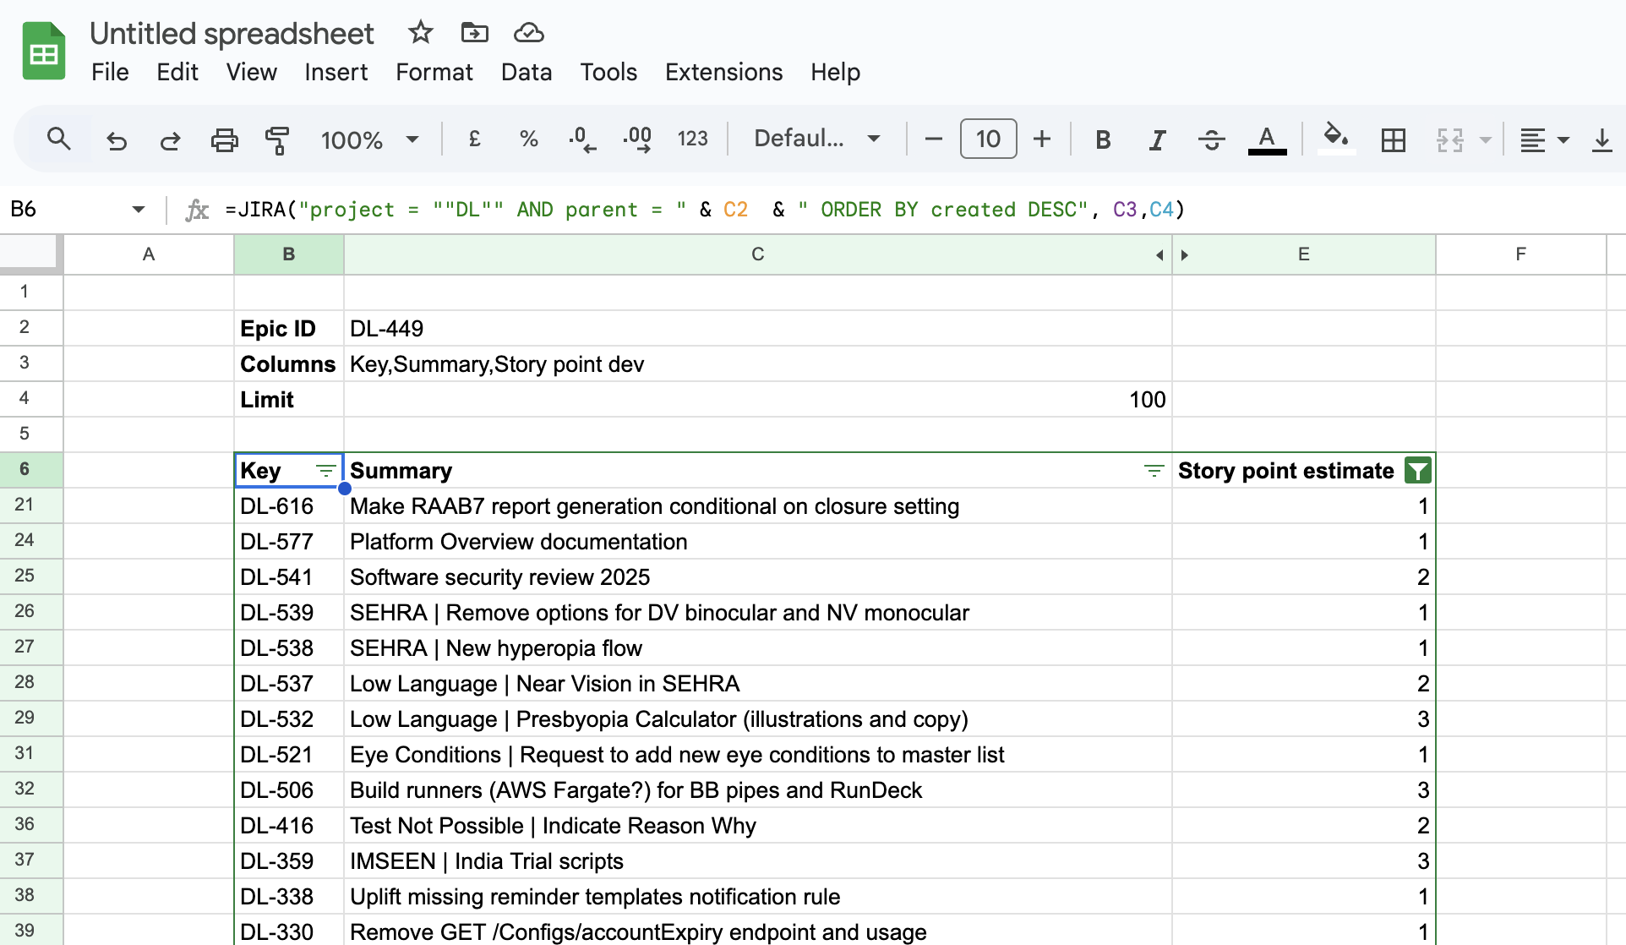Expand hidden column right arrow

coord(1184,254)
